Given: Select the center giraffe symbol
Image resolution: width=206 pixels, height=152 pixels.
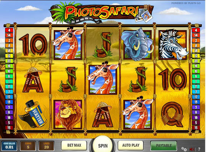Looking at the screenshot, I should click(x=103, y=79).
